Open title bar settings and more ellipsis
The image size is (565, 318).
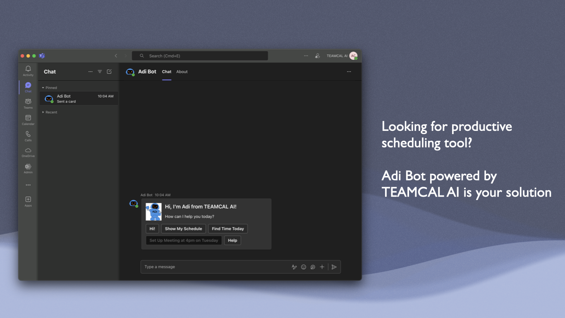click(x=306, y=56)
